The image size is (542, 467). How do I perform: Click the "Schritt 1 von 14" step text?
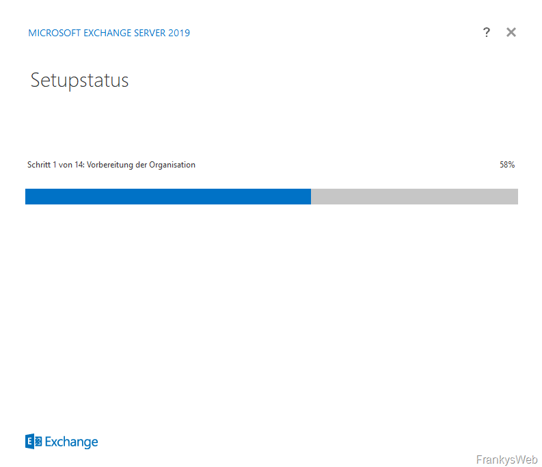point(55,165)
